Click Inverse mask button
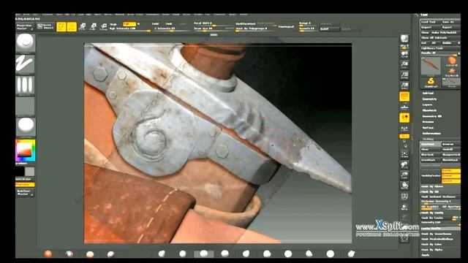The height and width of the screenshot is (263, 468). [451, 144]
